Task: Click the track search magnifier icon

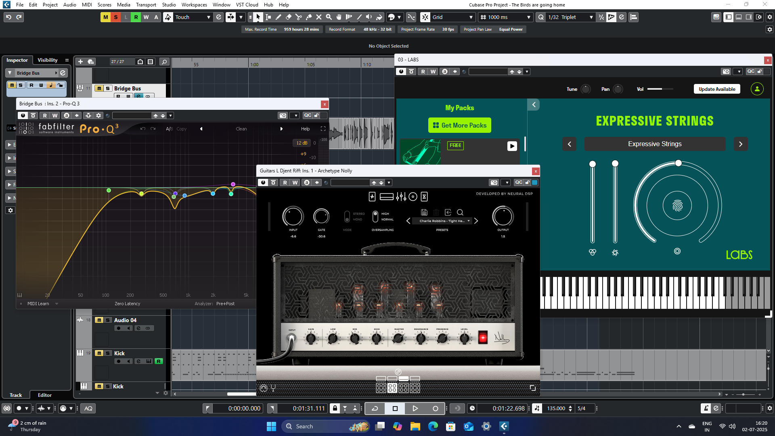Action: pos(164,61)
